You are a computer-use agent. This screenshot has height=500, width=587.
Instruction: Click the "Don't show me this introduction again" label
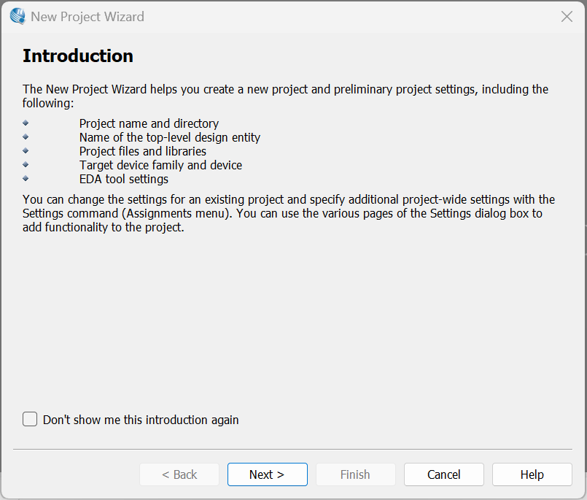(141, 420)
